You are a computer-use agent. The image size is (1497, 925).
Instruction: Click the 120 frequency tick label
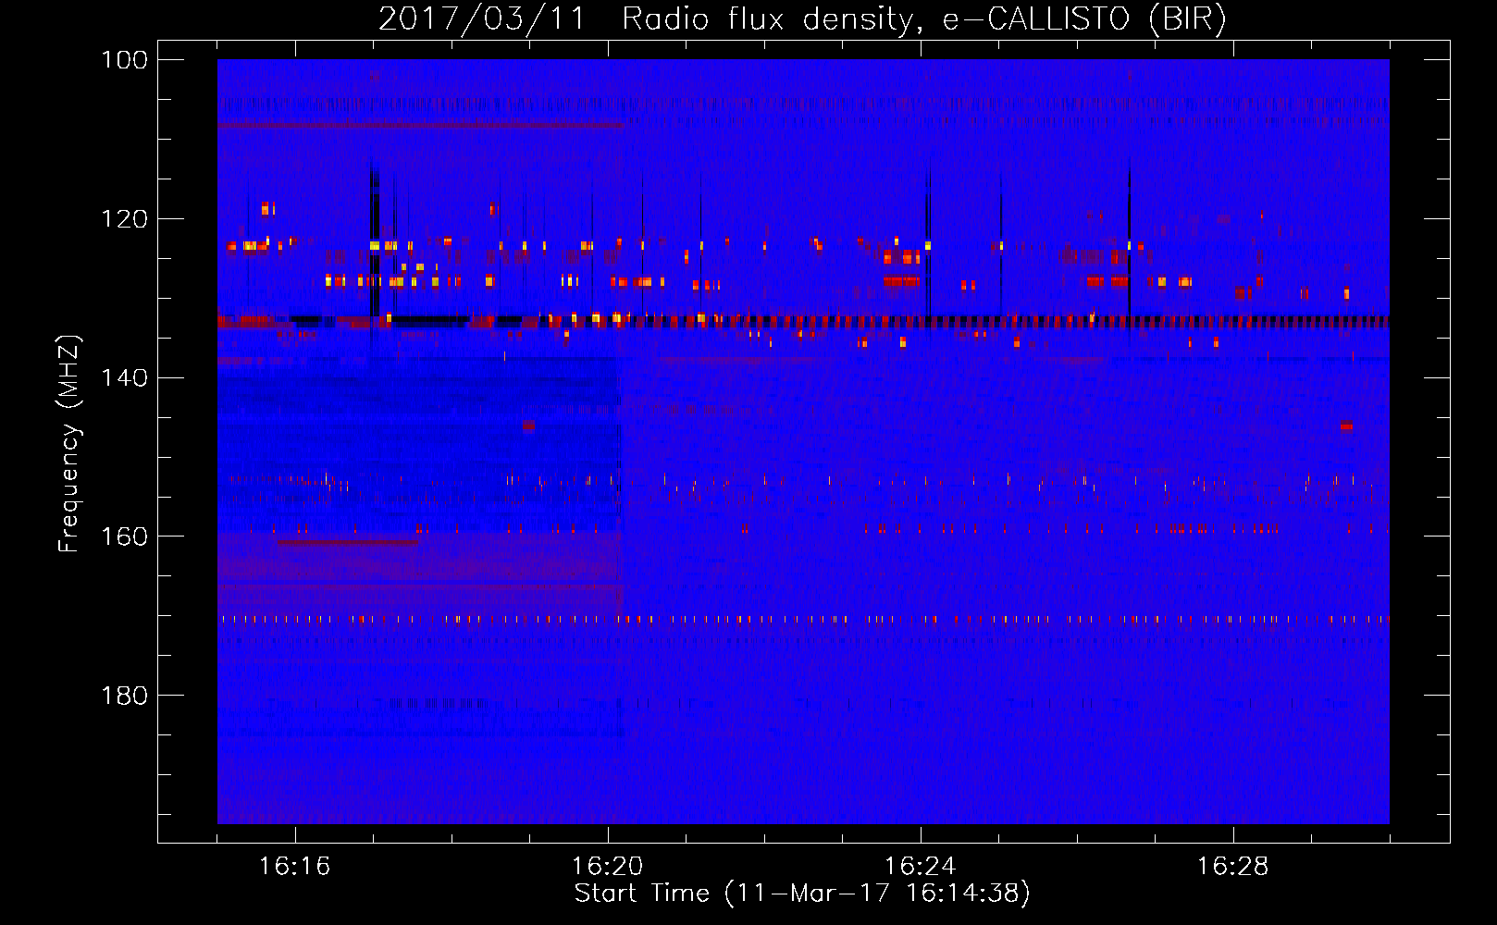click(124, 219)
